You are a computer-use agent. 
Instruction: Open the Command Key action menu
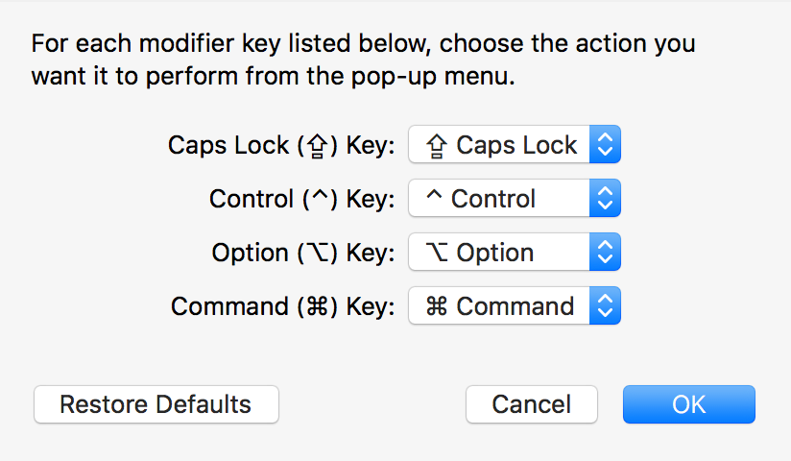click(514, 306)
